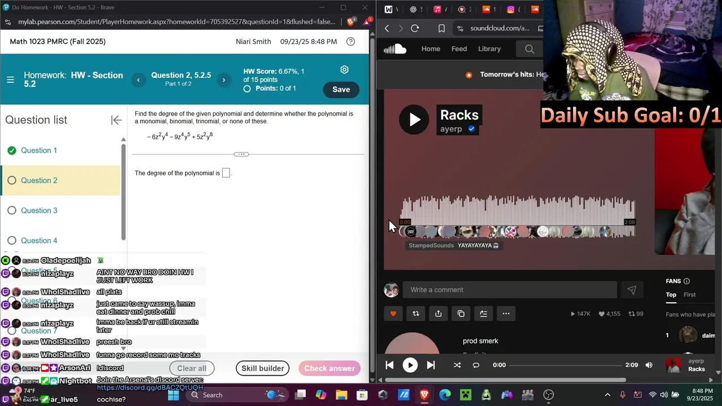Open SoundCloud Feed tab

(459, 49)
